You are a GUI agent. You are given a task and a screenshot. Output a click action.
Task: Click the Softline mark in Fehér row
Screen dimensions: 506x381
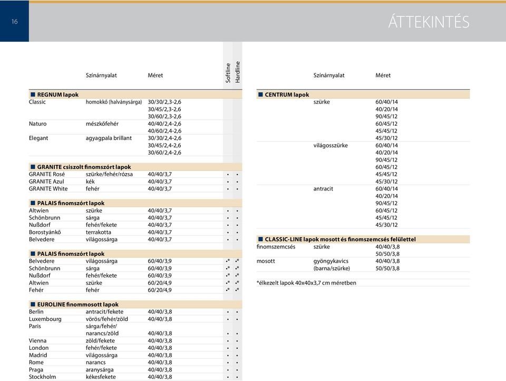click(x=228, y=290)
